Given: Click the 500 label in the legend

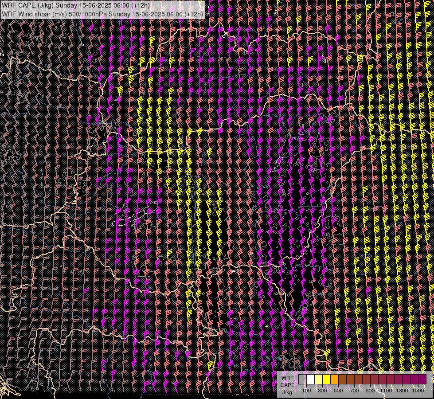Looking at the screenshot, I should coord(338,391).
